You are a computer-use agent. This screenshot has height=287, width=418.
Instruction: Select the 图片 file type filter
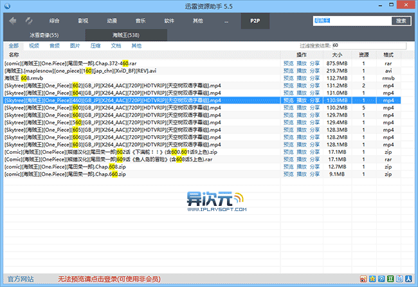pyautogui.click(x=75, y=46)
